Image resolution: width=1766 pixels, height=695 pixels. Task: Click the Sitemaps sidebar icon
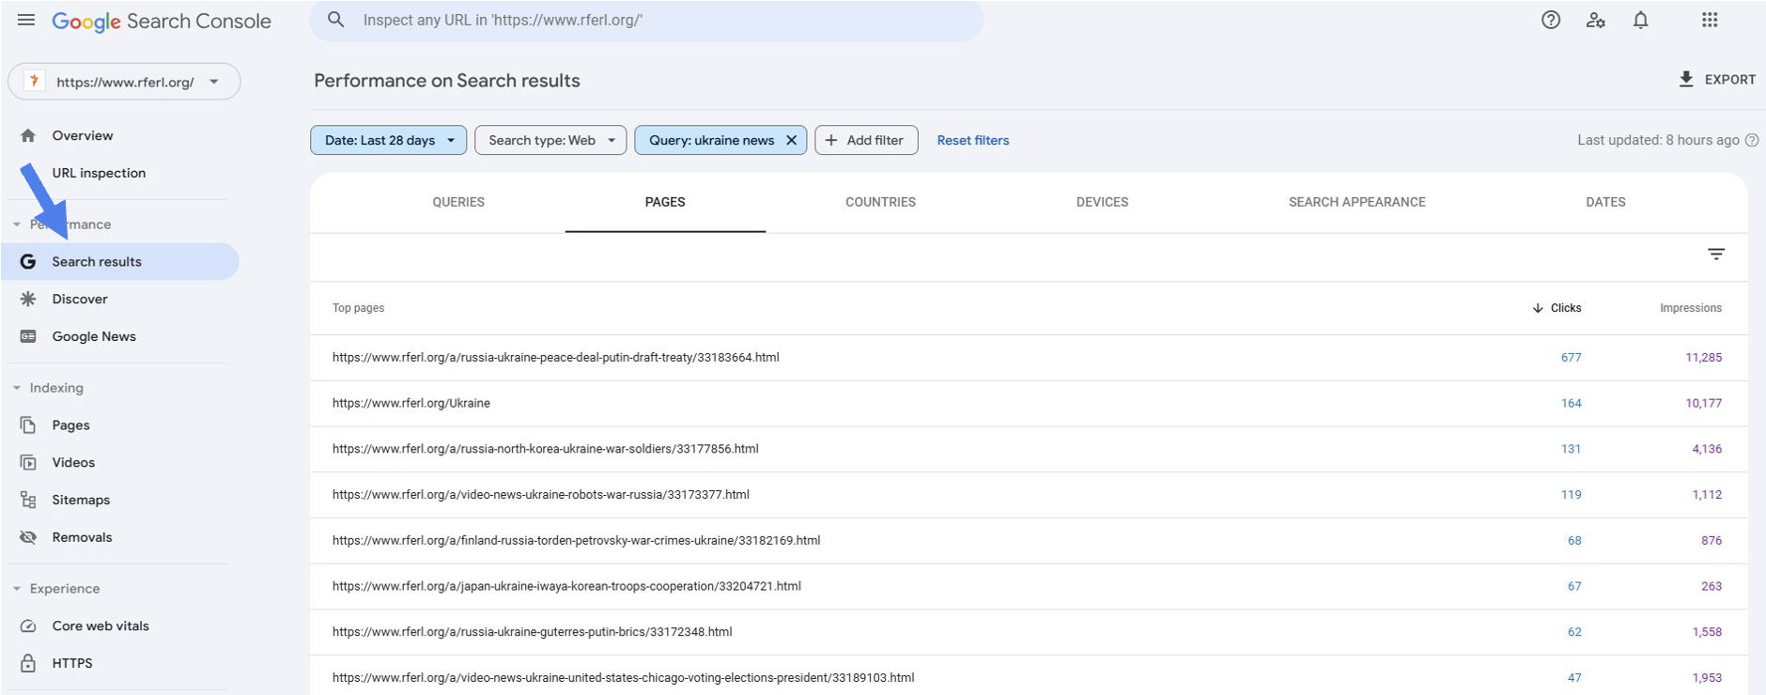pyautogui.click(x=28, y=500)
